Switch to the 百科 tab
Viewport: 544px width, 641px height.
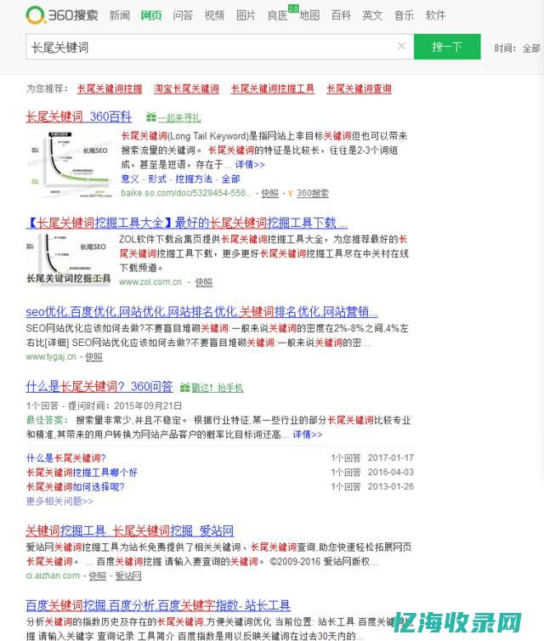click(x=341, y=15)
